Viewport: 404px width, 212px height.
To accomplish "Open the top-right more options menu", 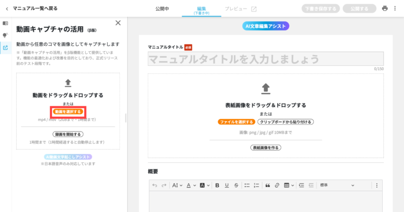I will pos(395,9).
